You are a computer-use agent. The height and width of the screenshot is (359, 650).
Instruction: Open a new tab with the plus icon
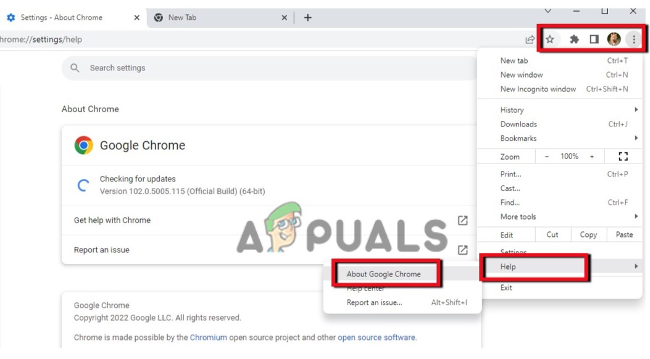tap(307, 17)
